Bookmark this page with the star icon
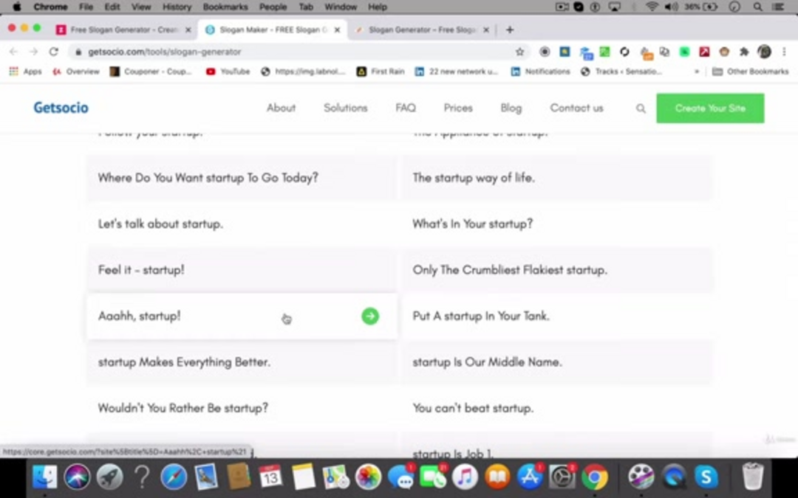 [519, 52]
